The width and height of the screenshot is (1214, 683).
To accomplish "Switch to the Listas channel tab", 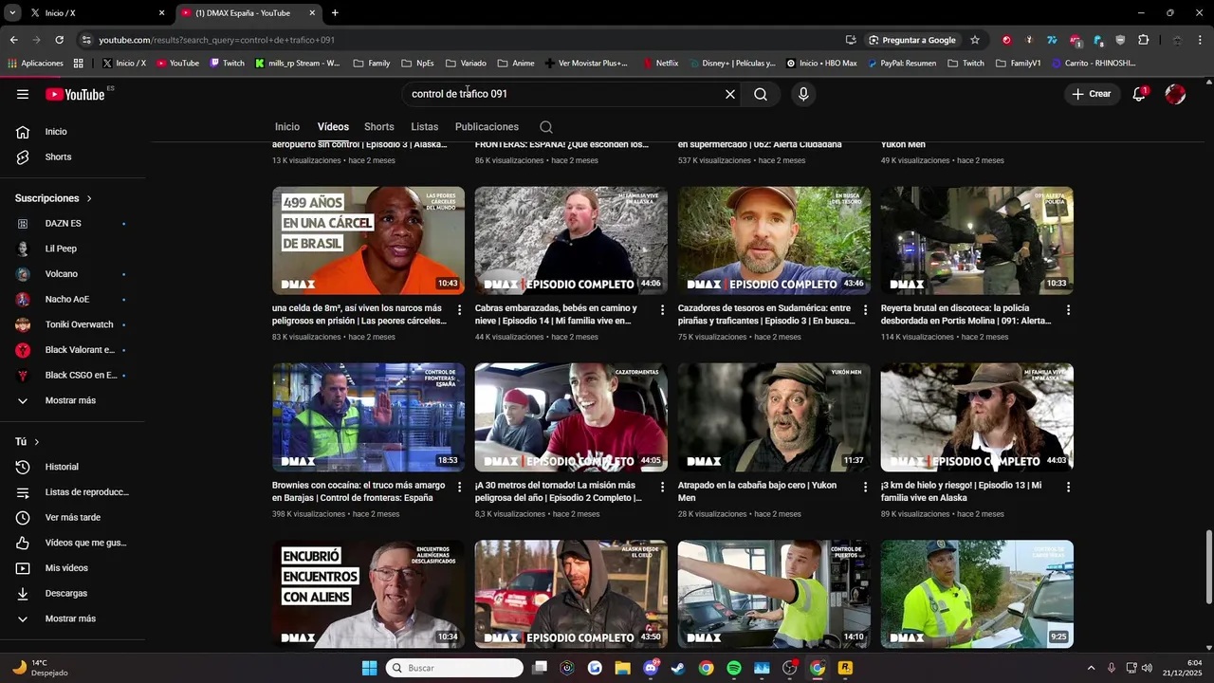I will pos(425,127).
